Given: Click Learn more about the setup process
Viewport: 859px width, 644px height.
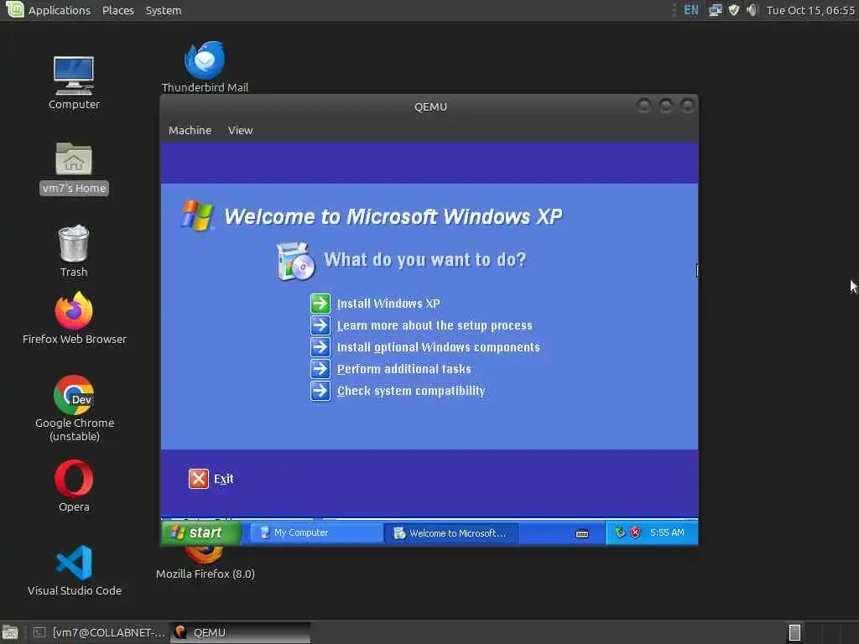Looking at the screenshot, I should [x=435, y=325].
